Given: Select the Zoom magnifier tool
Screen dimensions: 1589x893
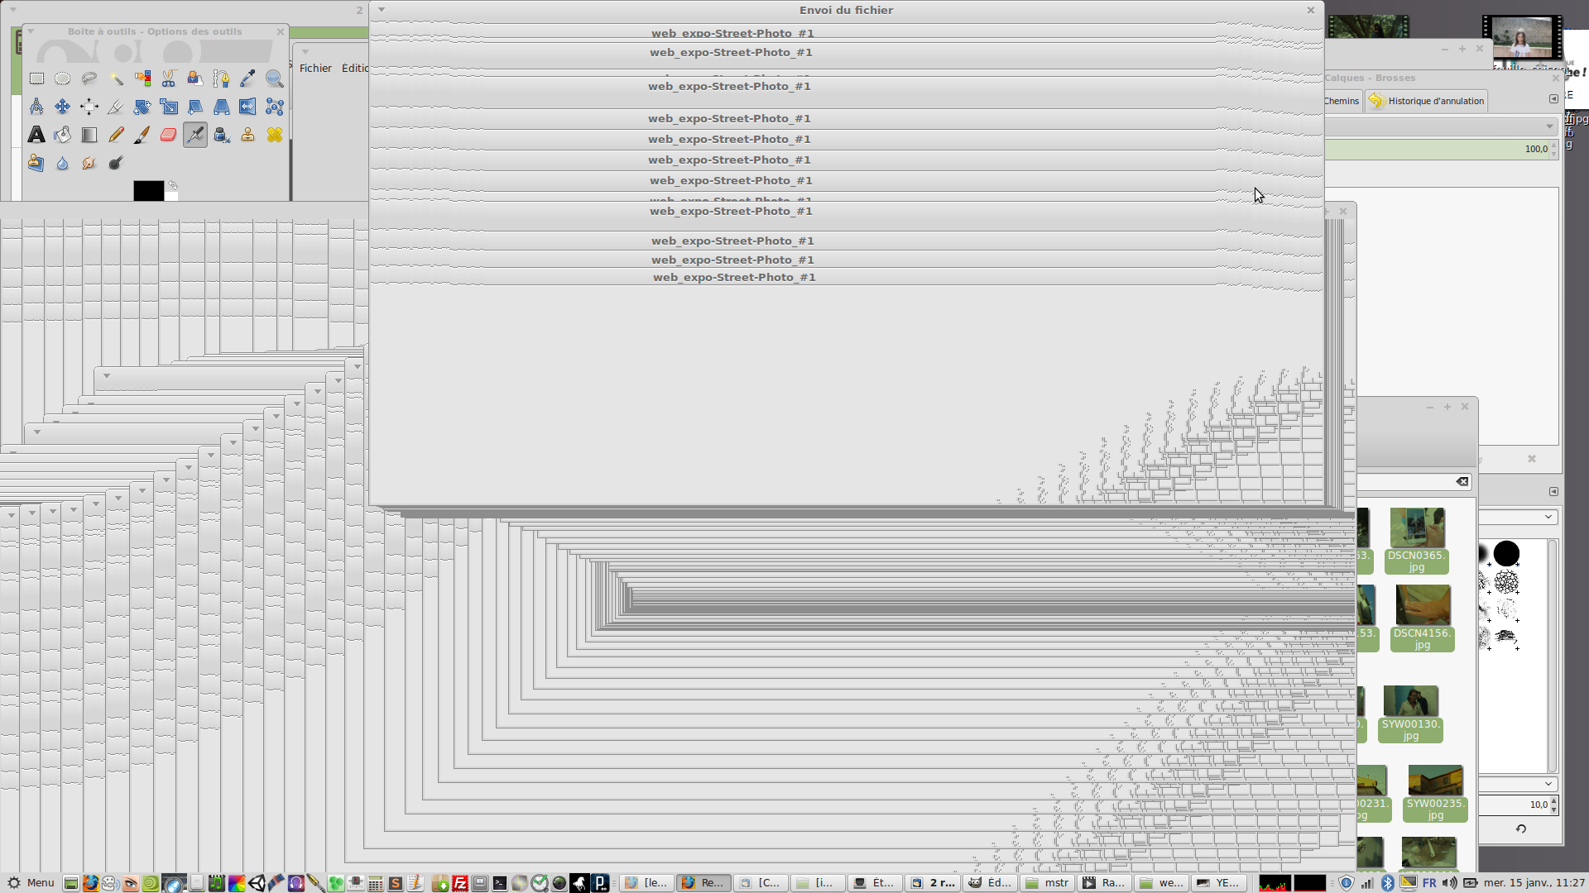Looking at the screenshot, I should 275,79.
